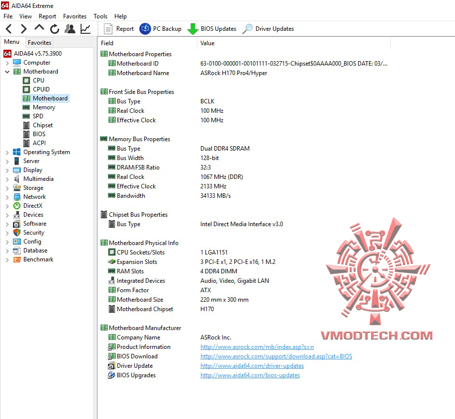
Task: Click the Config icon in tree
Action: (17, 242)
